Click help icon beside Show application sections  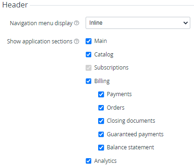pos(76,42)
